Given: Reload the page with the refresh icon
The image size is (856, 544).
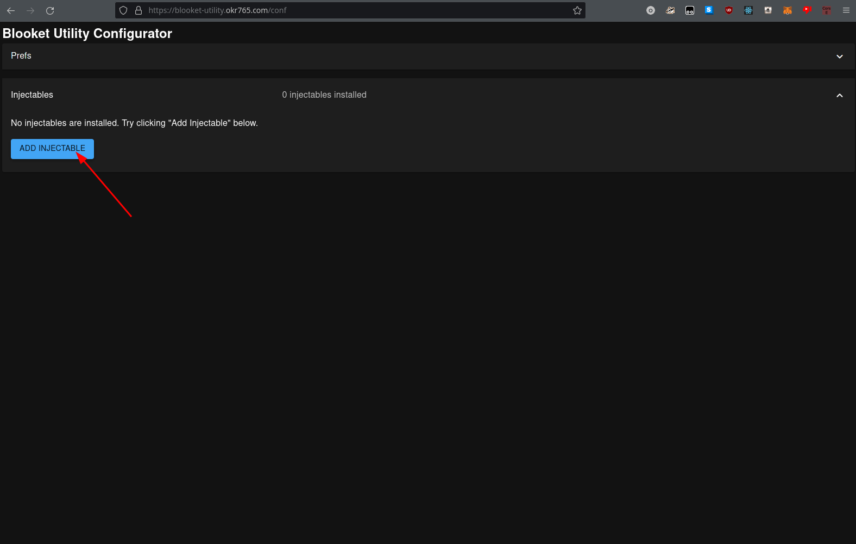Looking at the screenshot, I should click(50, 10).
